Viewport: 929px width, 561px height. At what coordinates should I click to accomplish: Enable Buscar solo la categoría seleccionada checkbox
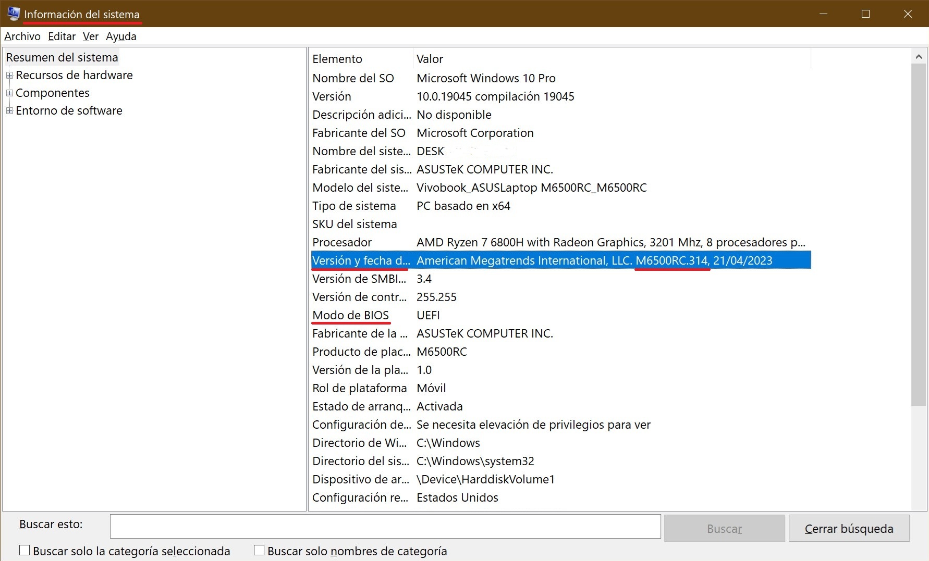coord(25,551)
